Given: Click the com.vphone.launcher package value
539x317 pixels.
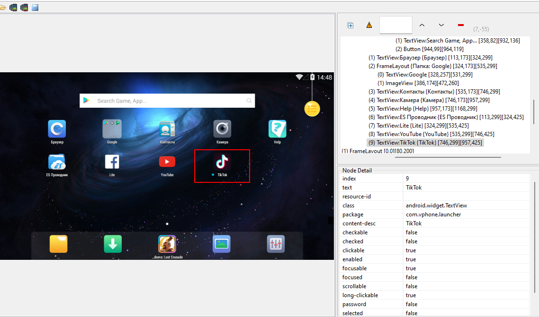Looking at the screenshot, I should click(433, 214).
